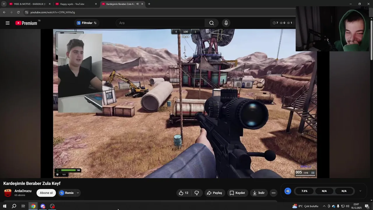Click the magnifier search button
The width and height of the screenshot is (373, 210).
tap(212, 23)
